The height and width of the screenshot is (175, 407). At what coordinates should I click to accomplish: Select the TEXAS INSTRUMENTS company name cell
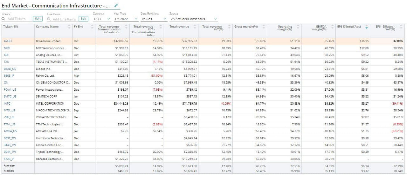pos(53,62)
